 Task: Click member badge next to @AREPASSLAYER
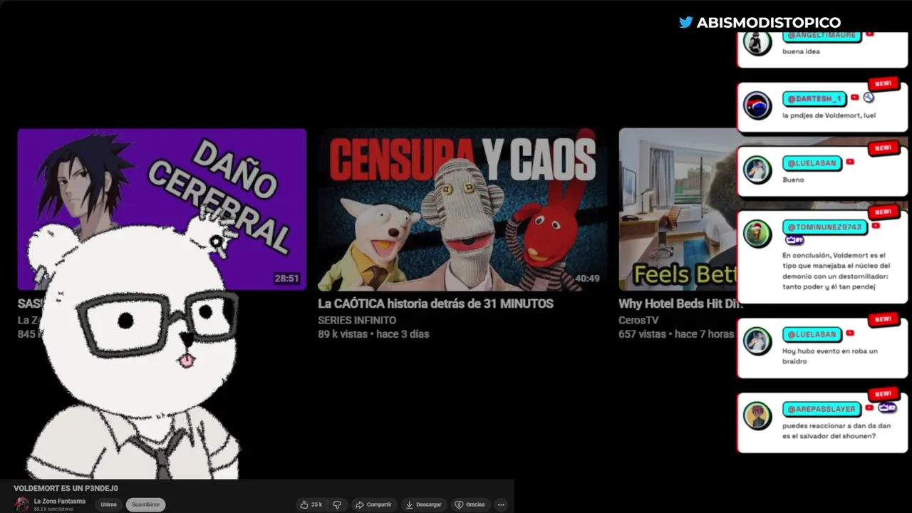(887, 408)
